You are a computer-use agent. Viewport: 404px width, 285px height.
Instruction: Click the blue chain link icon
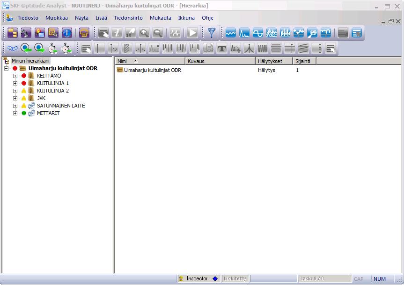point(12,48)
